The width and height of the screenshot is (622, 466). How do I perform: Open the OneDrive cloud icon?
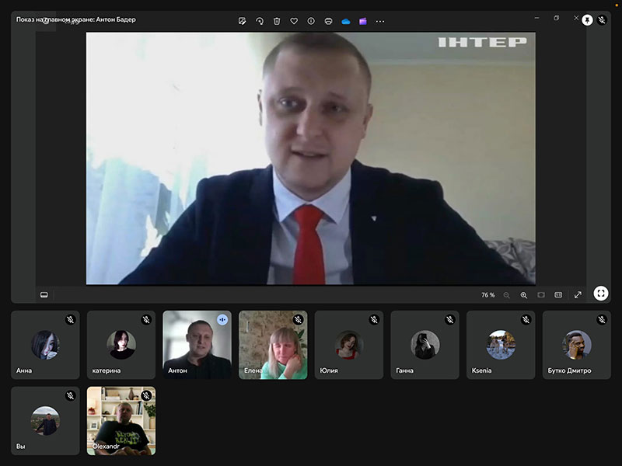coord(346,21)
